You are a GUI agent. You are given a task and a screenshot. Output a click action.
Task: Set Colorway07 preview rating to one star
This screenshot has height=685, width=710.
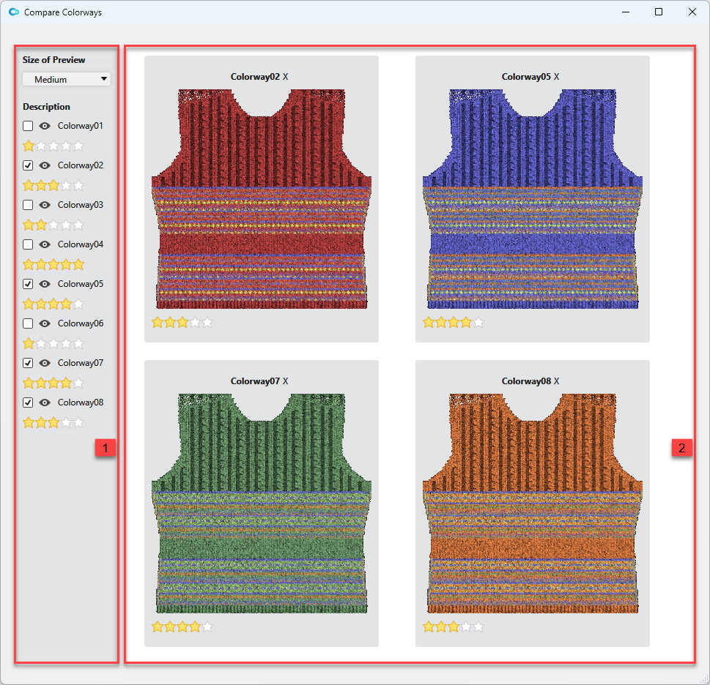158,626
